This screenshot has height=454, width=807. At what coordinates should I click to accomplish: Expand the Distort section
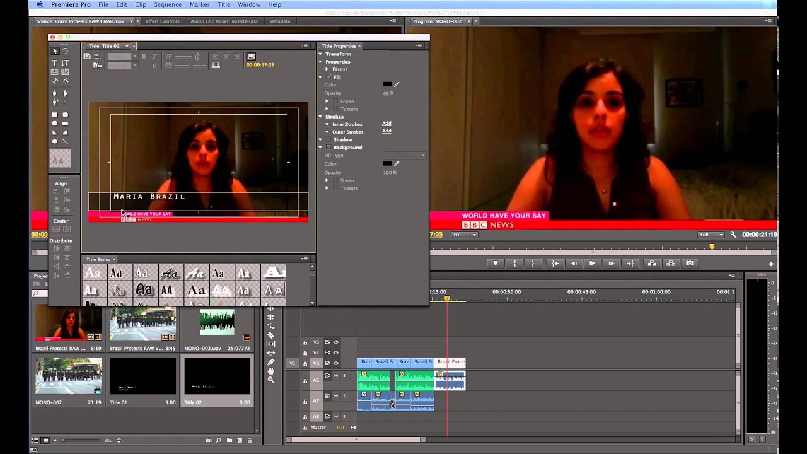point(327,69)
